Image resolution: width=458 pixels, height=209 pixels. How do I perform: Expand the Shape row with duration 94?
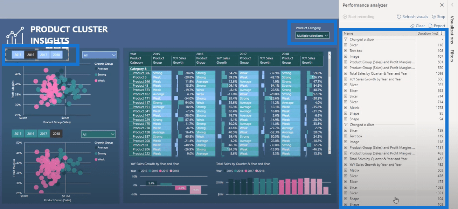point(346,119)
